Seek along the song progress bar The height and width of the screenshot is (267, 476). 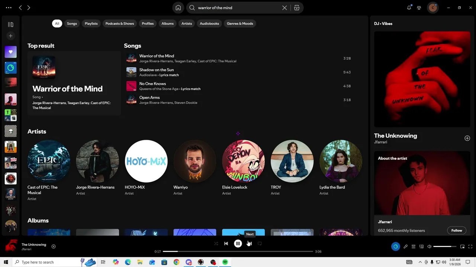tap(238, 251)
